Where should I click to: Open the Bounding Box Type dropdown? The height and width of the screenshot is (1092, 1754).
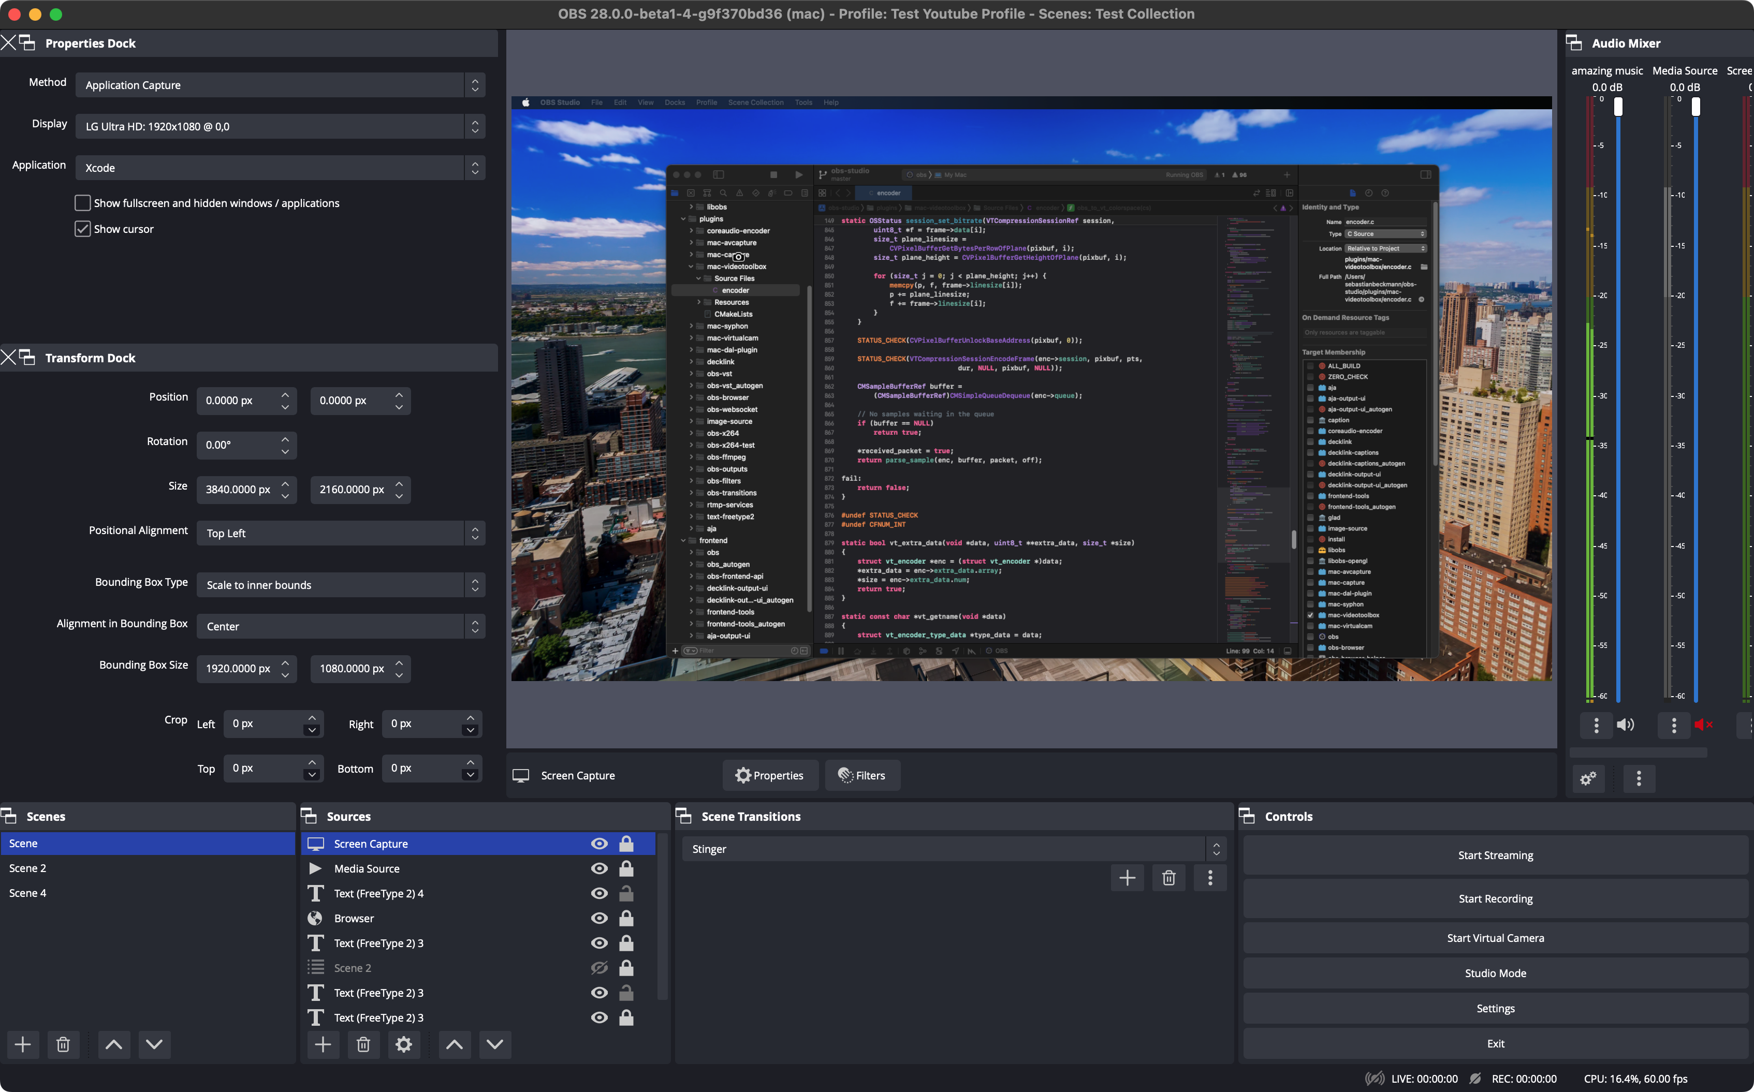tap(340, 585)
